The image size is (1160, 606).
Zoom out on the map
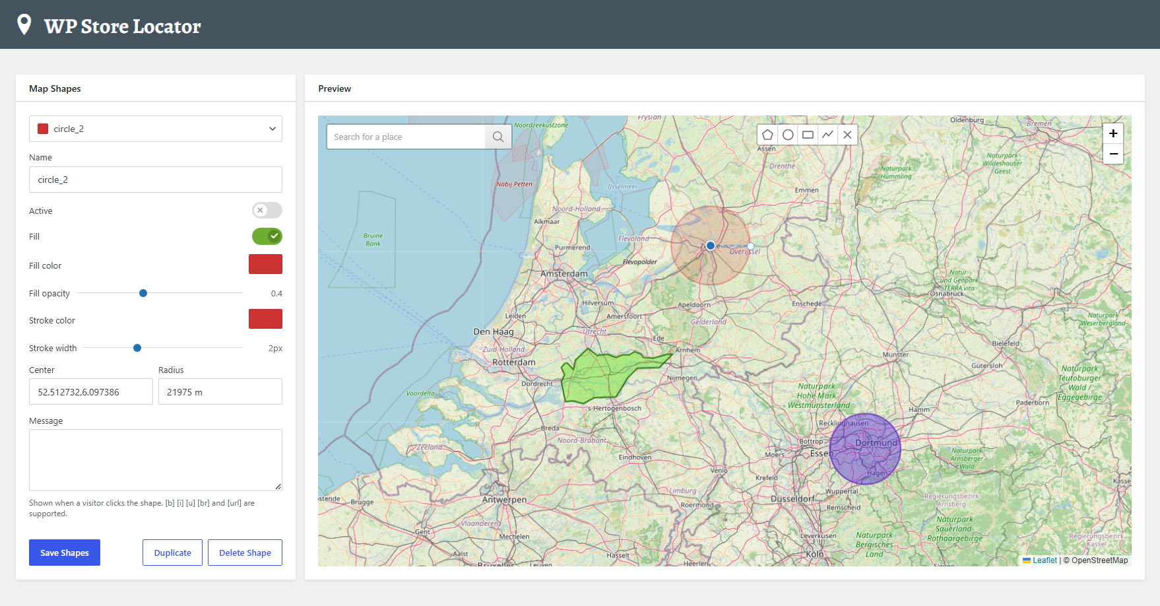(1113, 154)
